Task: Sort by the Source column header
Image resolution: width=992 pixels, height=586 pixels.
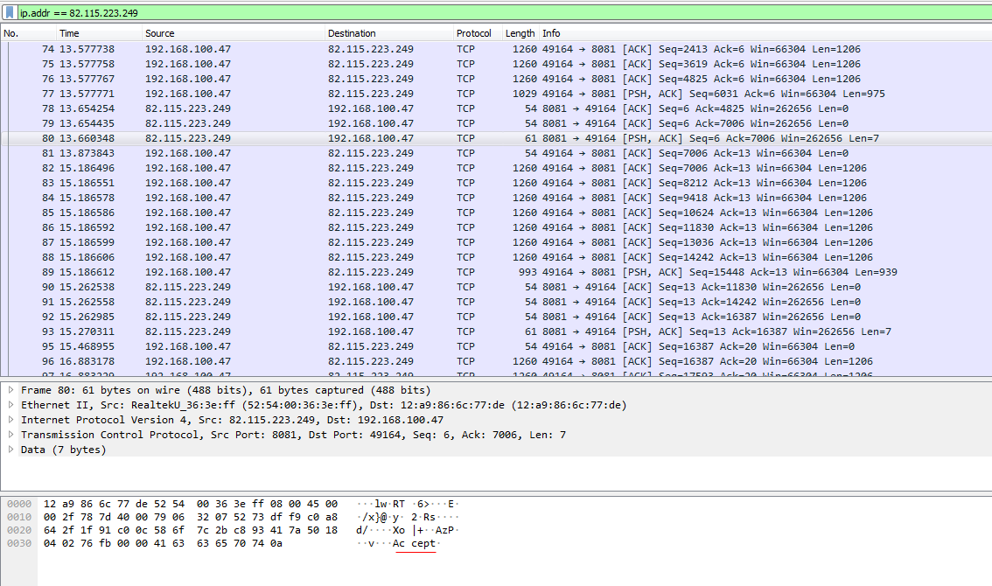Action: point(162,32)
